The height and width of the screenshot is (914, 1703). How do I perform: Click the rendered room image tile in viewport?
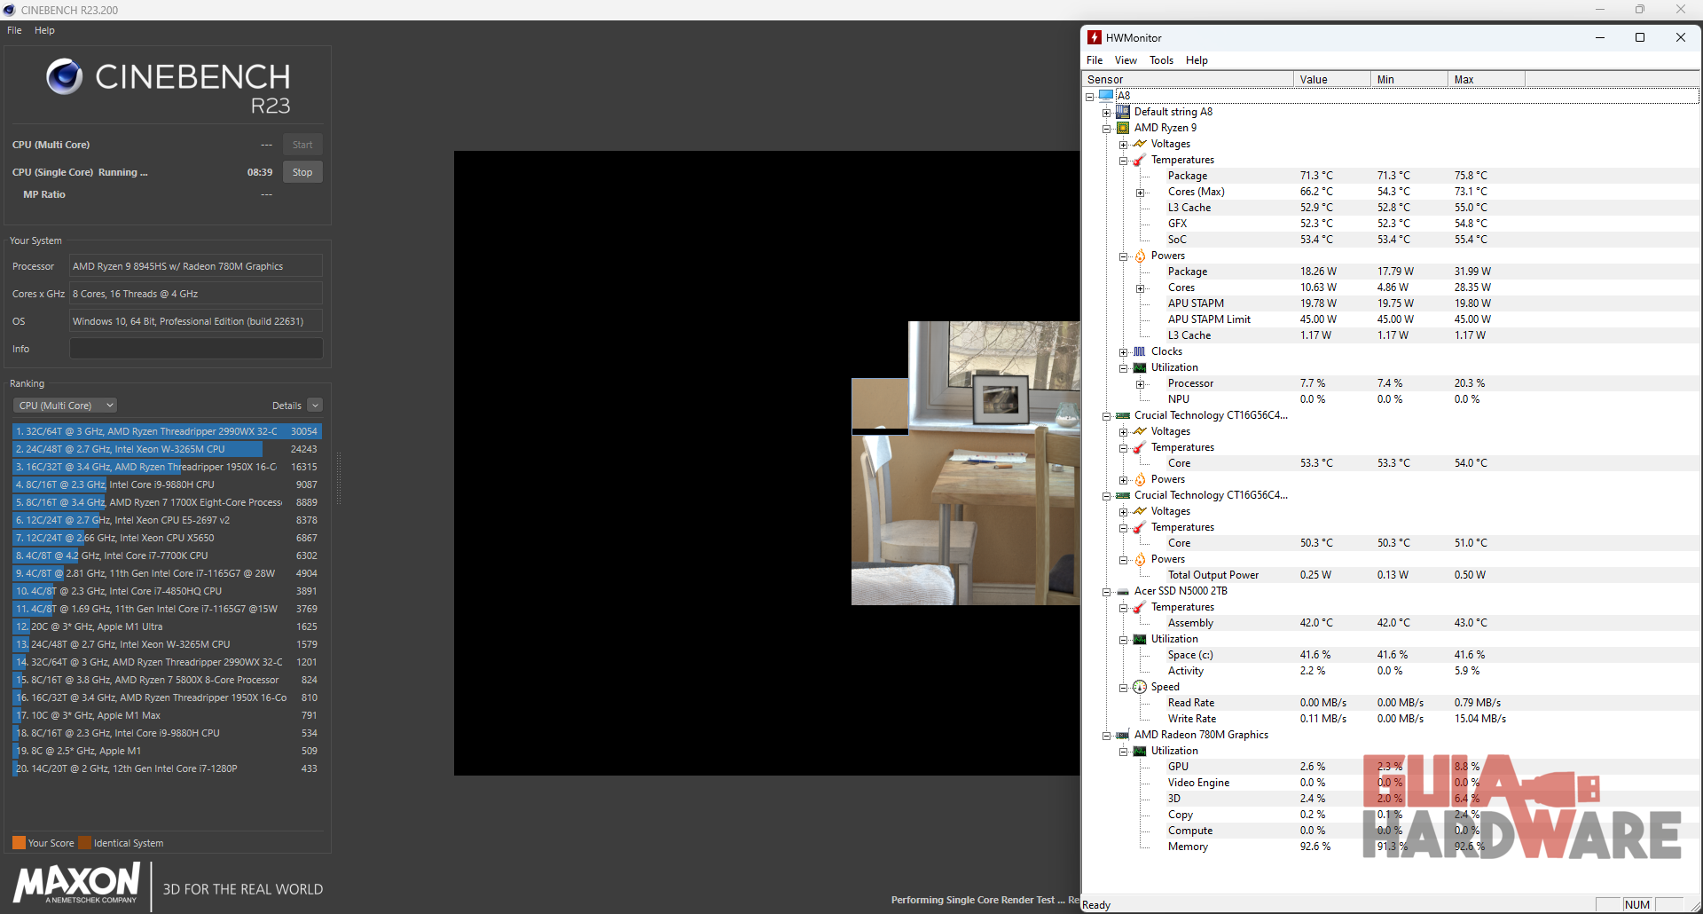click(966, 463)
